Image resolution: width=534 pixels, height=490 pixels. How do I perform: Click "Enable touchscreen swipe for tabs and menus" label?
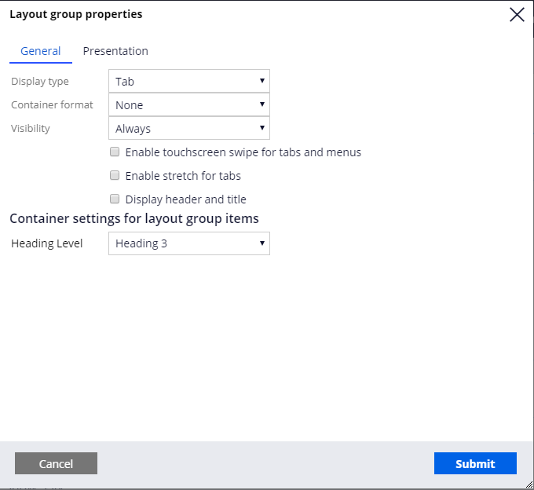coord(243,152)
